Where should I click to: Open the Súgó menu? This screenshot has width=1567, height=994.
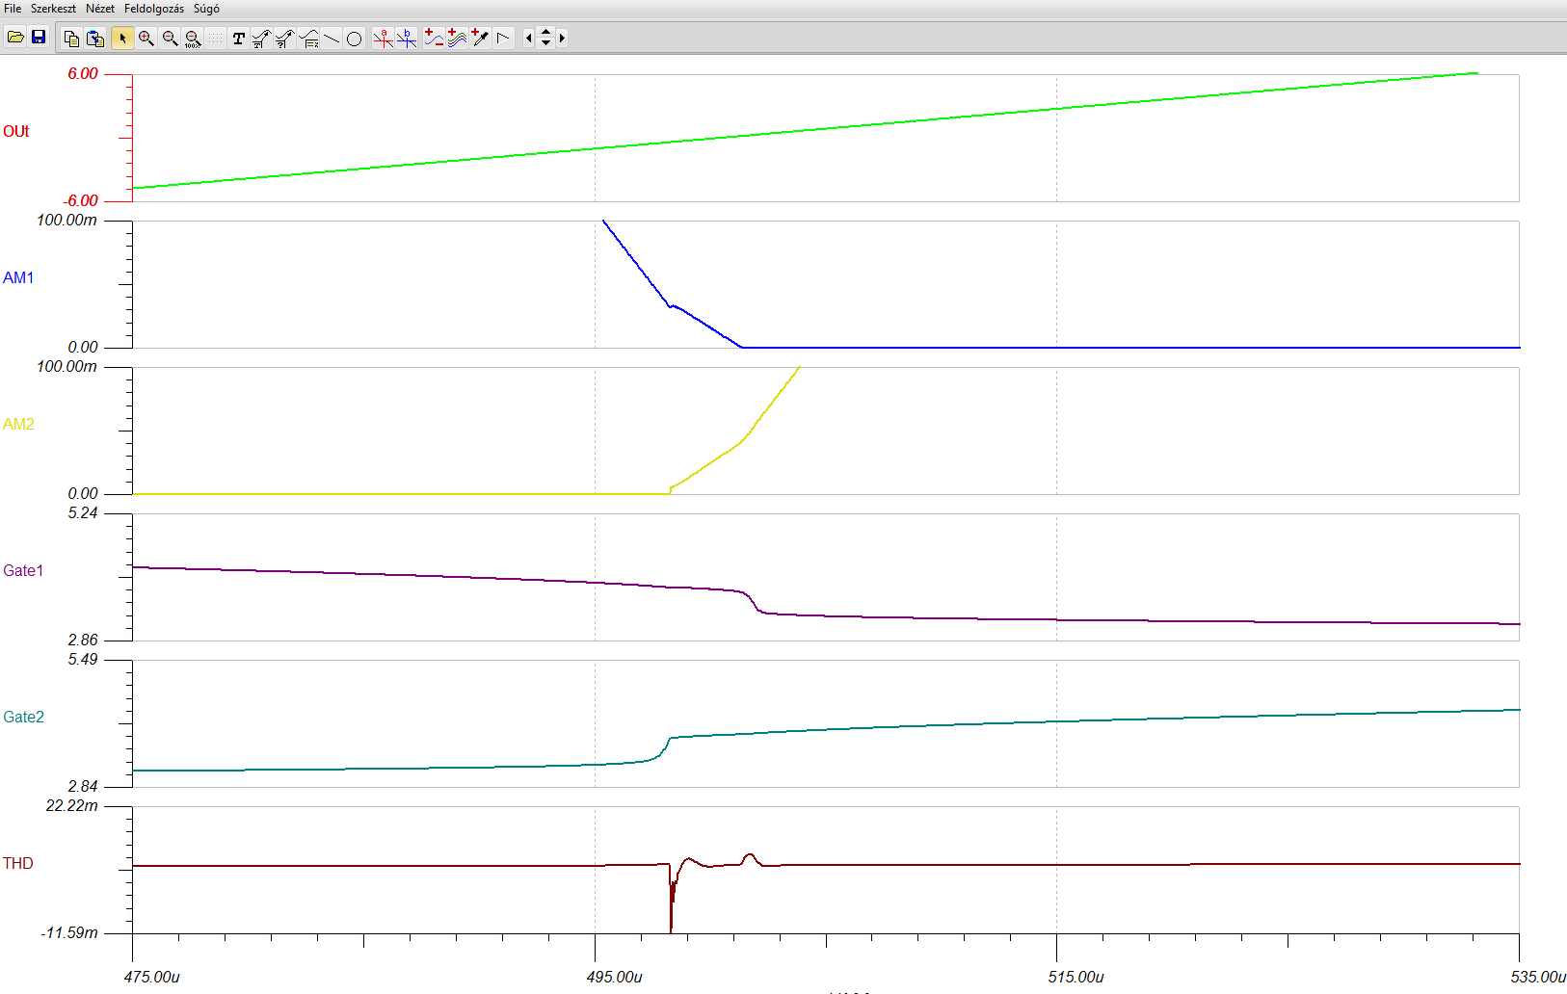click(206, 9)
